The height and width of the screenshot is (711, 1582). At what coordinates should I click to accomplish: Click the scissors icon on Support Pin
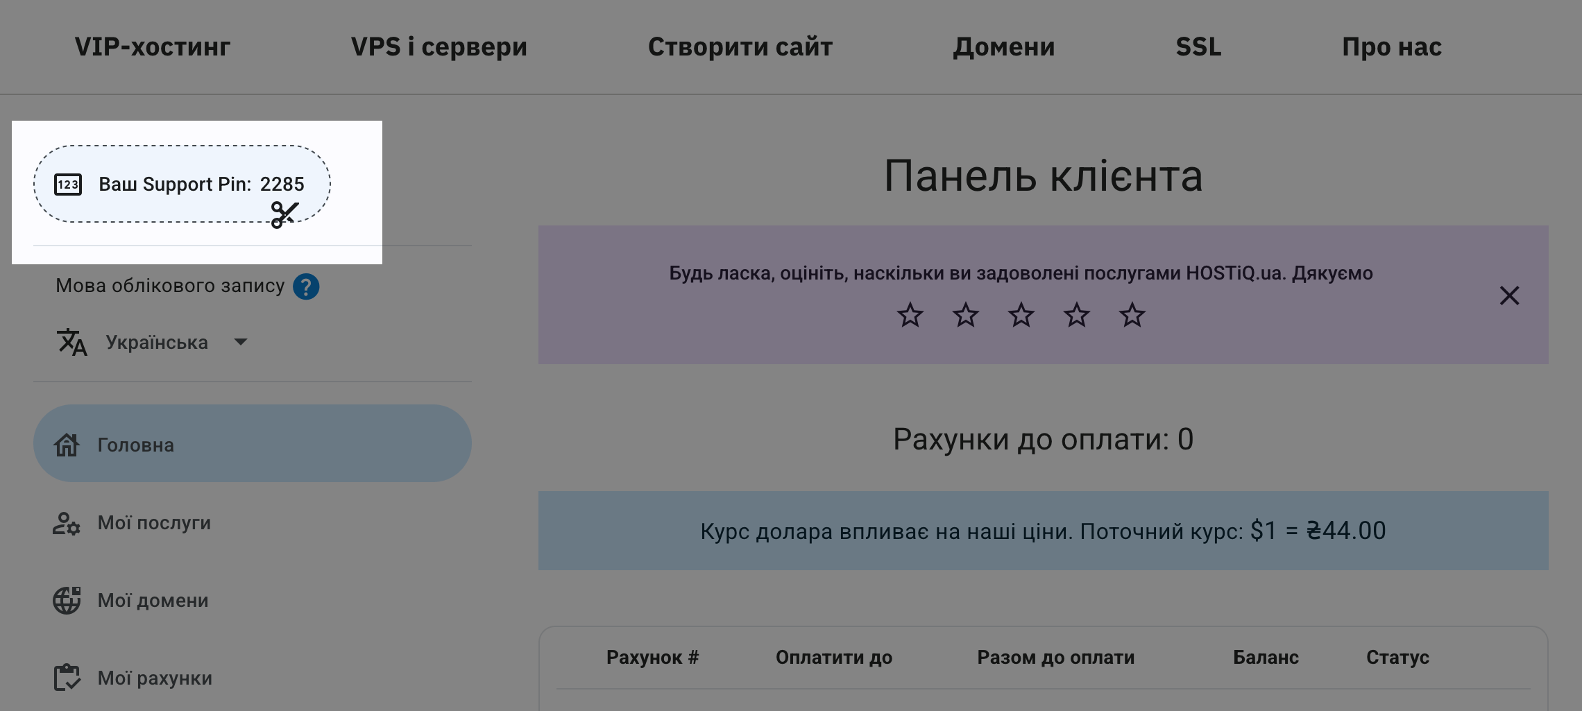(284, 214)
